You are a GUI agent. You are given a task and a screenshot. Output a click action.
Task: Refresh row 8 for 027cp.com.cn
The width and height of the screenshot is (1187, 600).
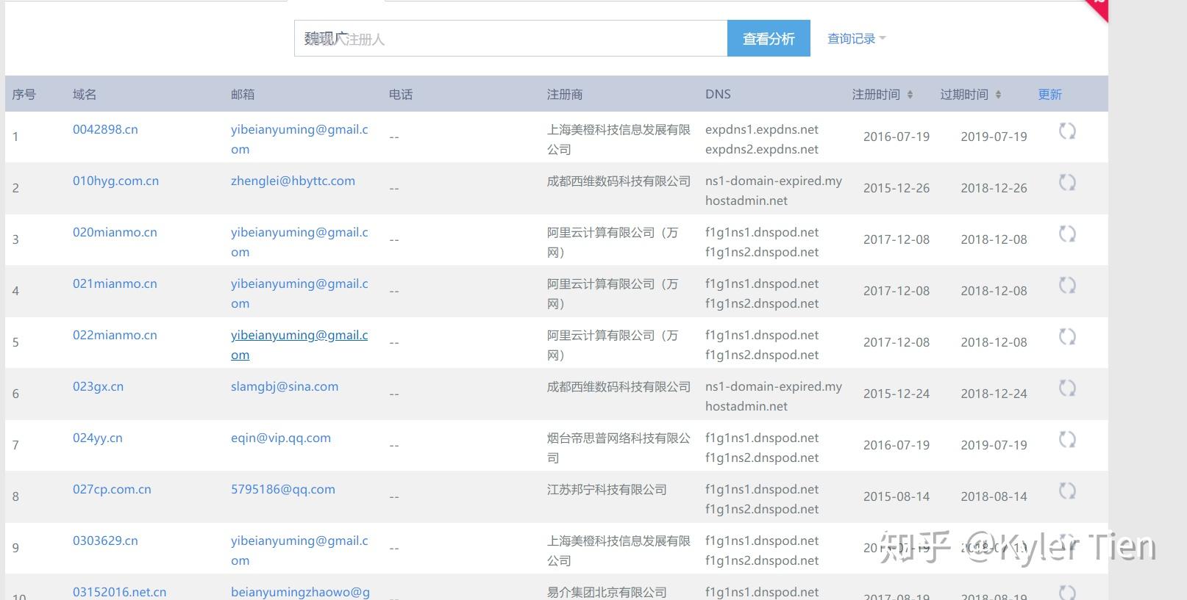1067,491
